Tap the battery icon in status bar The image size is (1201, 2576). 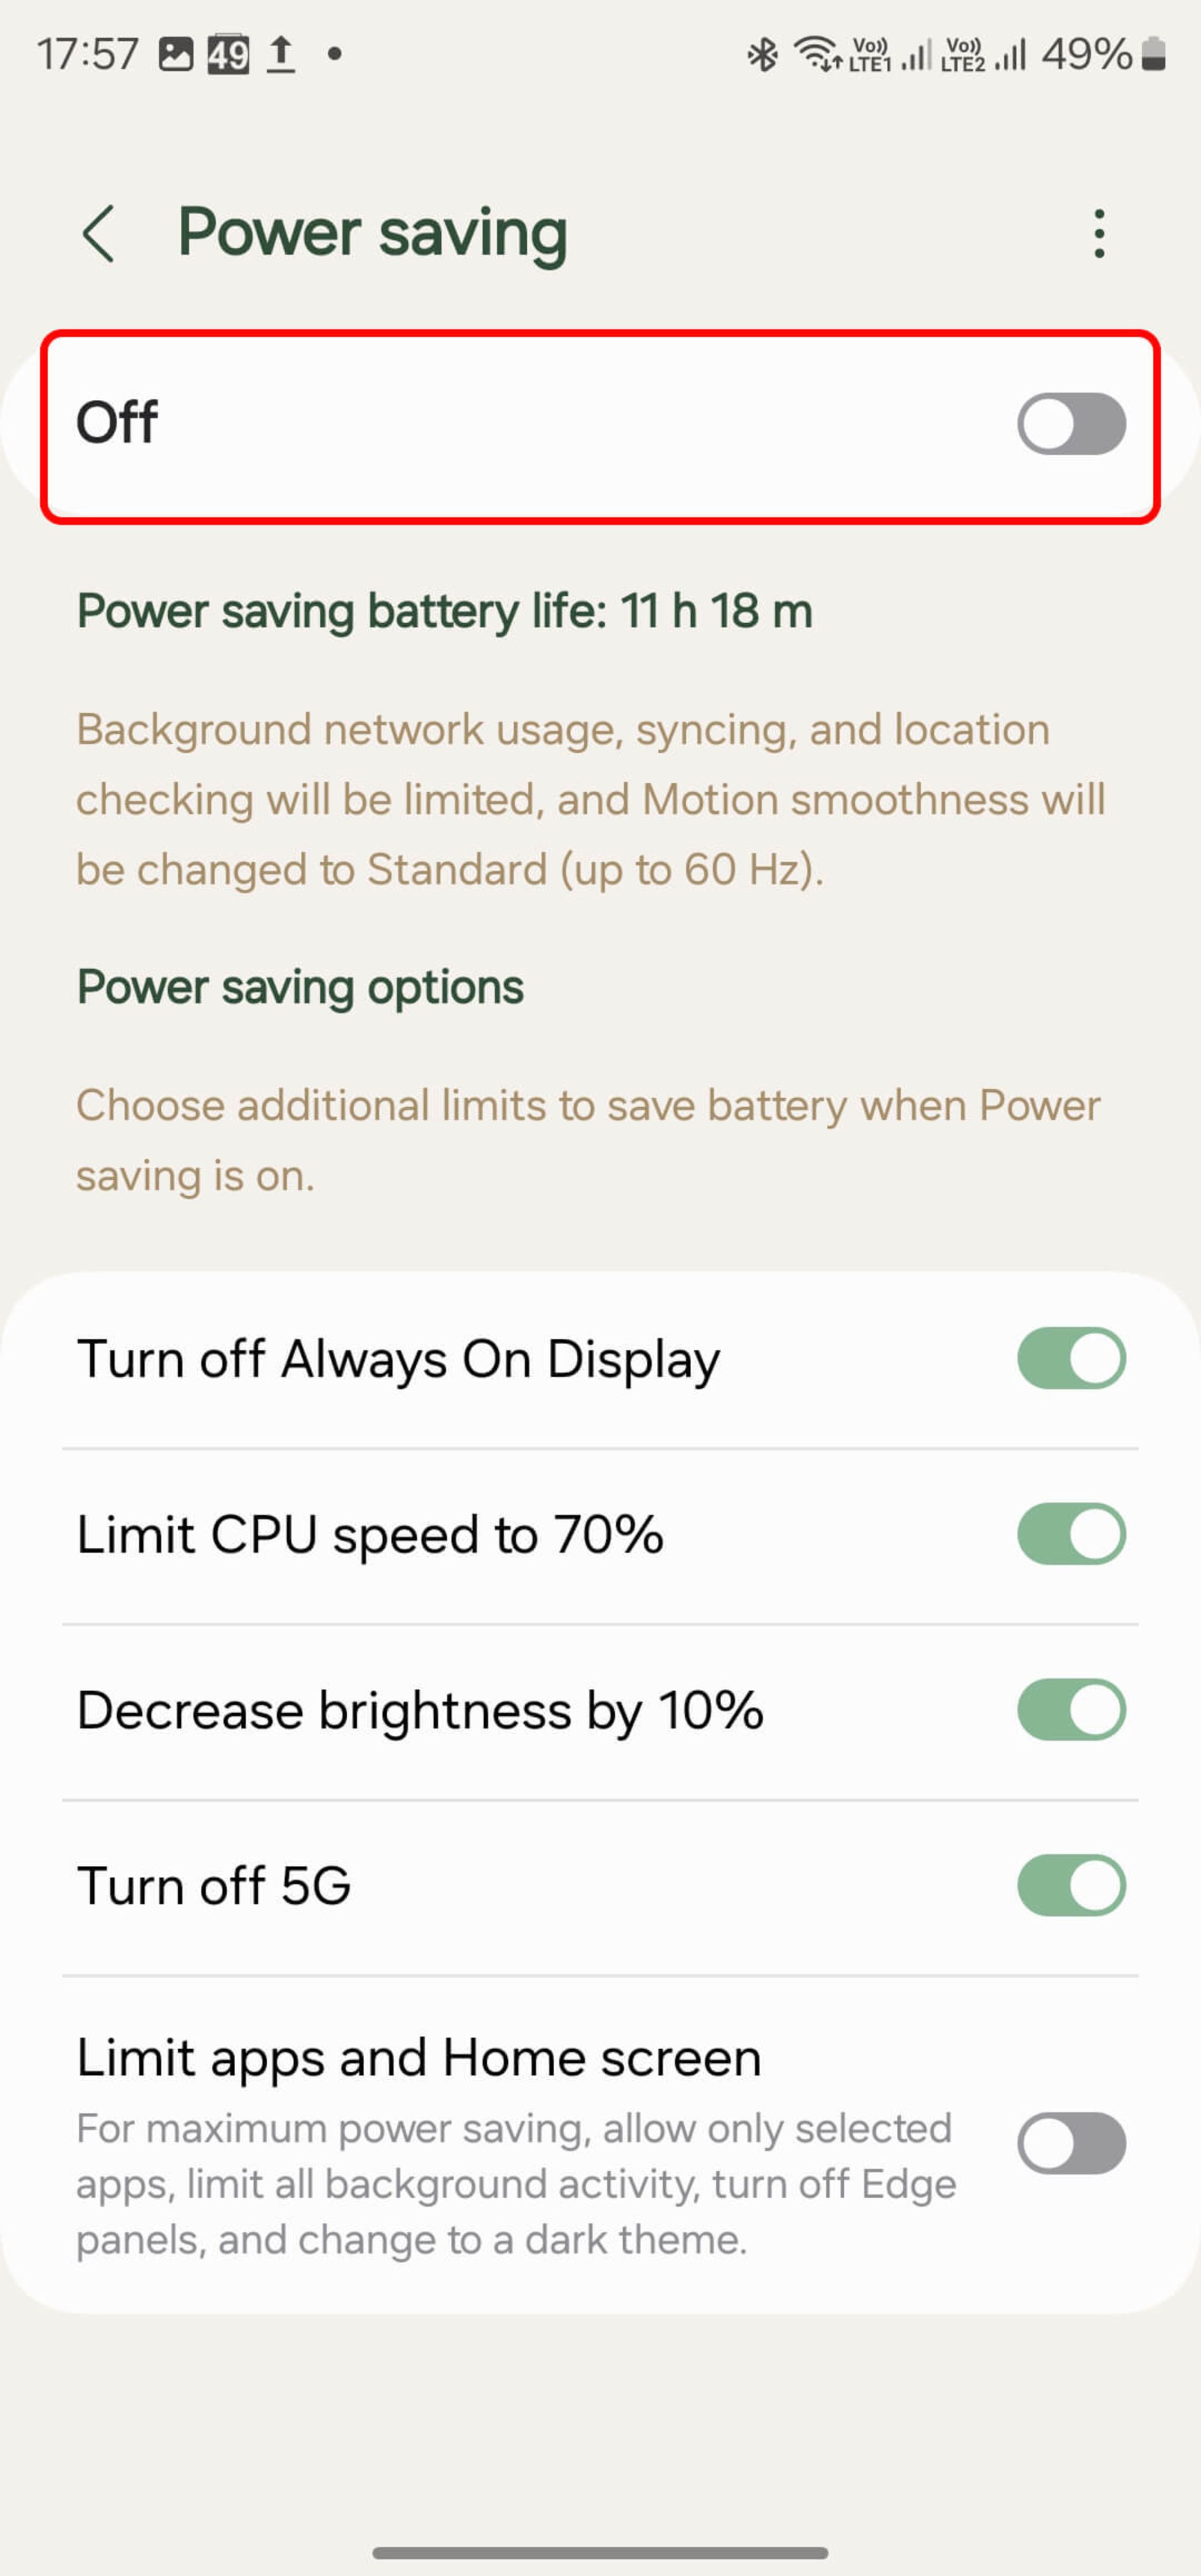point(1154,54)
